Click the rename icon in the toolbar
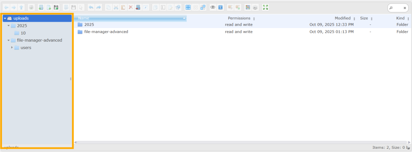 [163, 8]
